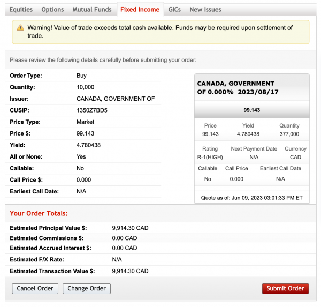Click the Estimated Commissions amount
This screenshot has width=321, height=307.
[x=125, y=238]
